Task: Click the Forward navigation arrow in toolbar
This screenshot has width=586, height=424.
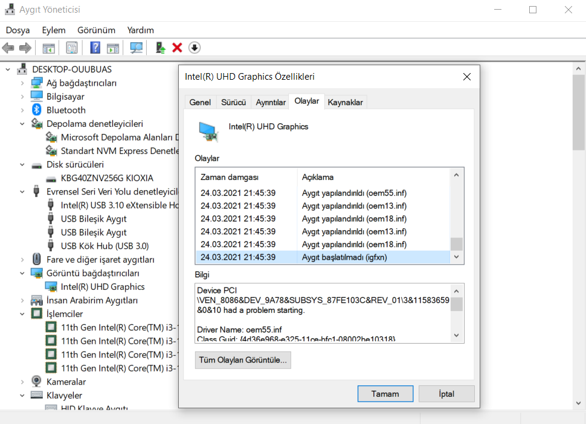Action: click(24, 47)
